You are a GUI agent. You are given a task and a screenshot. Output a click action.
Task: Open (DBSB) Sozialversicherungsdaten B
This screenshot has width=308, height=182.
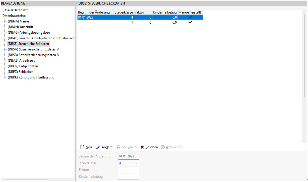point(33,55)
